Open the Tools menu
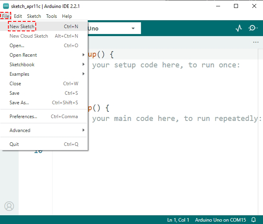 click(52, 16)
